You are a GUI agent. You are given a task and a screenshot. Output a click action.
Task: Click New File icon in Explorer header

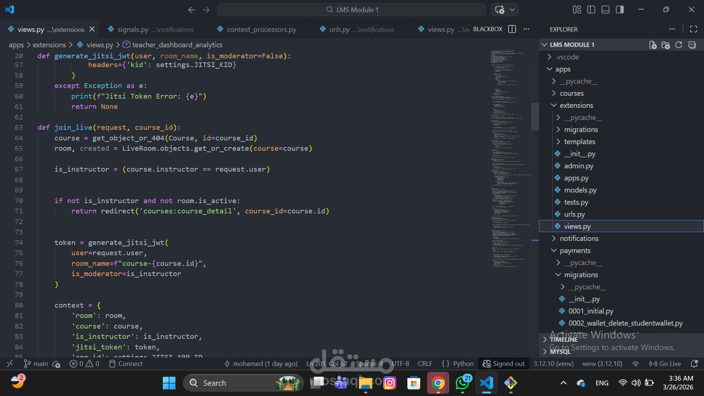(x=653, y=45)
